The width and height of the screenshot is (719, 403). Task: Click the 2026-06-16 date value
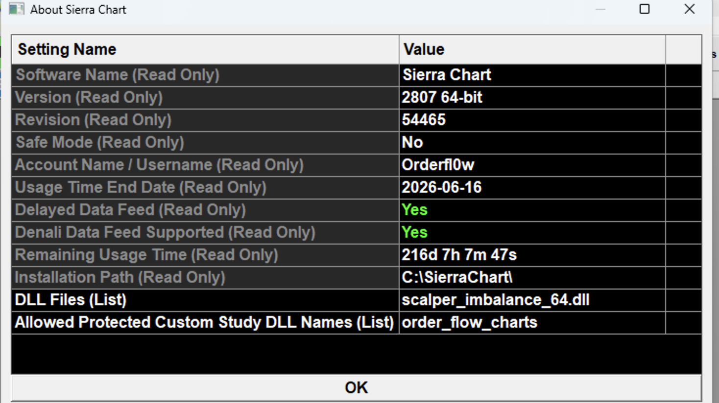click(x=442, y=187)
